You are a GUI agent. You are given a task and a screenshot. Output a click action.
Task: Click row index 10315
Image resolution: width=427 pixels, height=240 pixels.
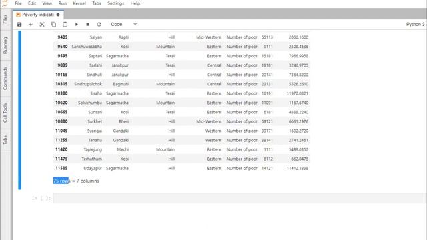pyautogui.click(x=61, y=84)
